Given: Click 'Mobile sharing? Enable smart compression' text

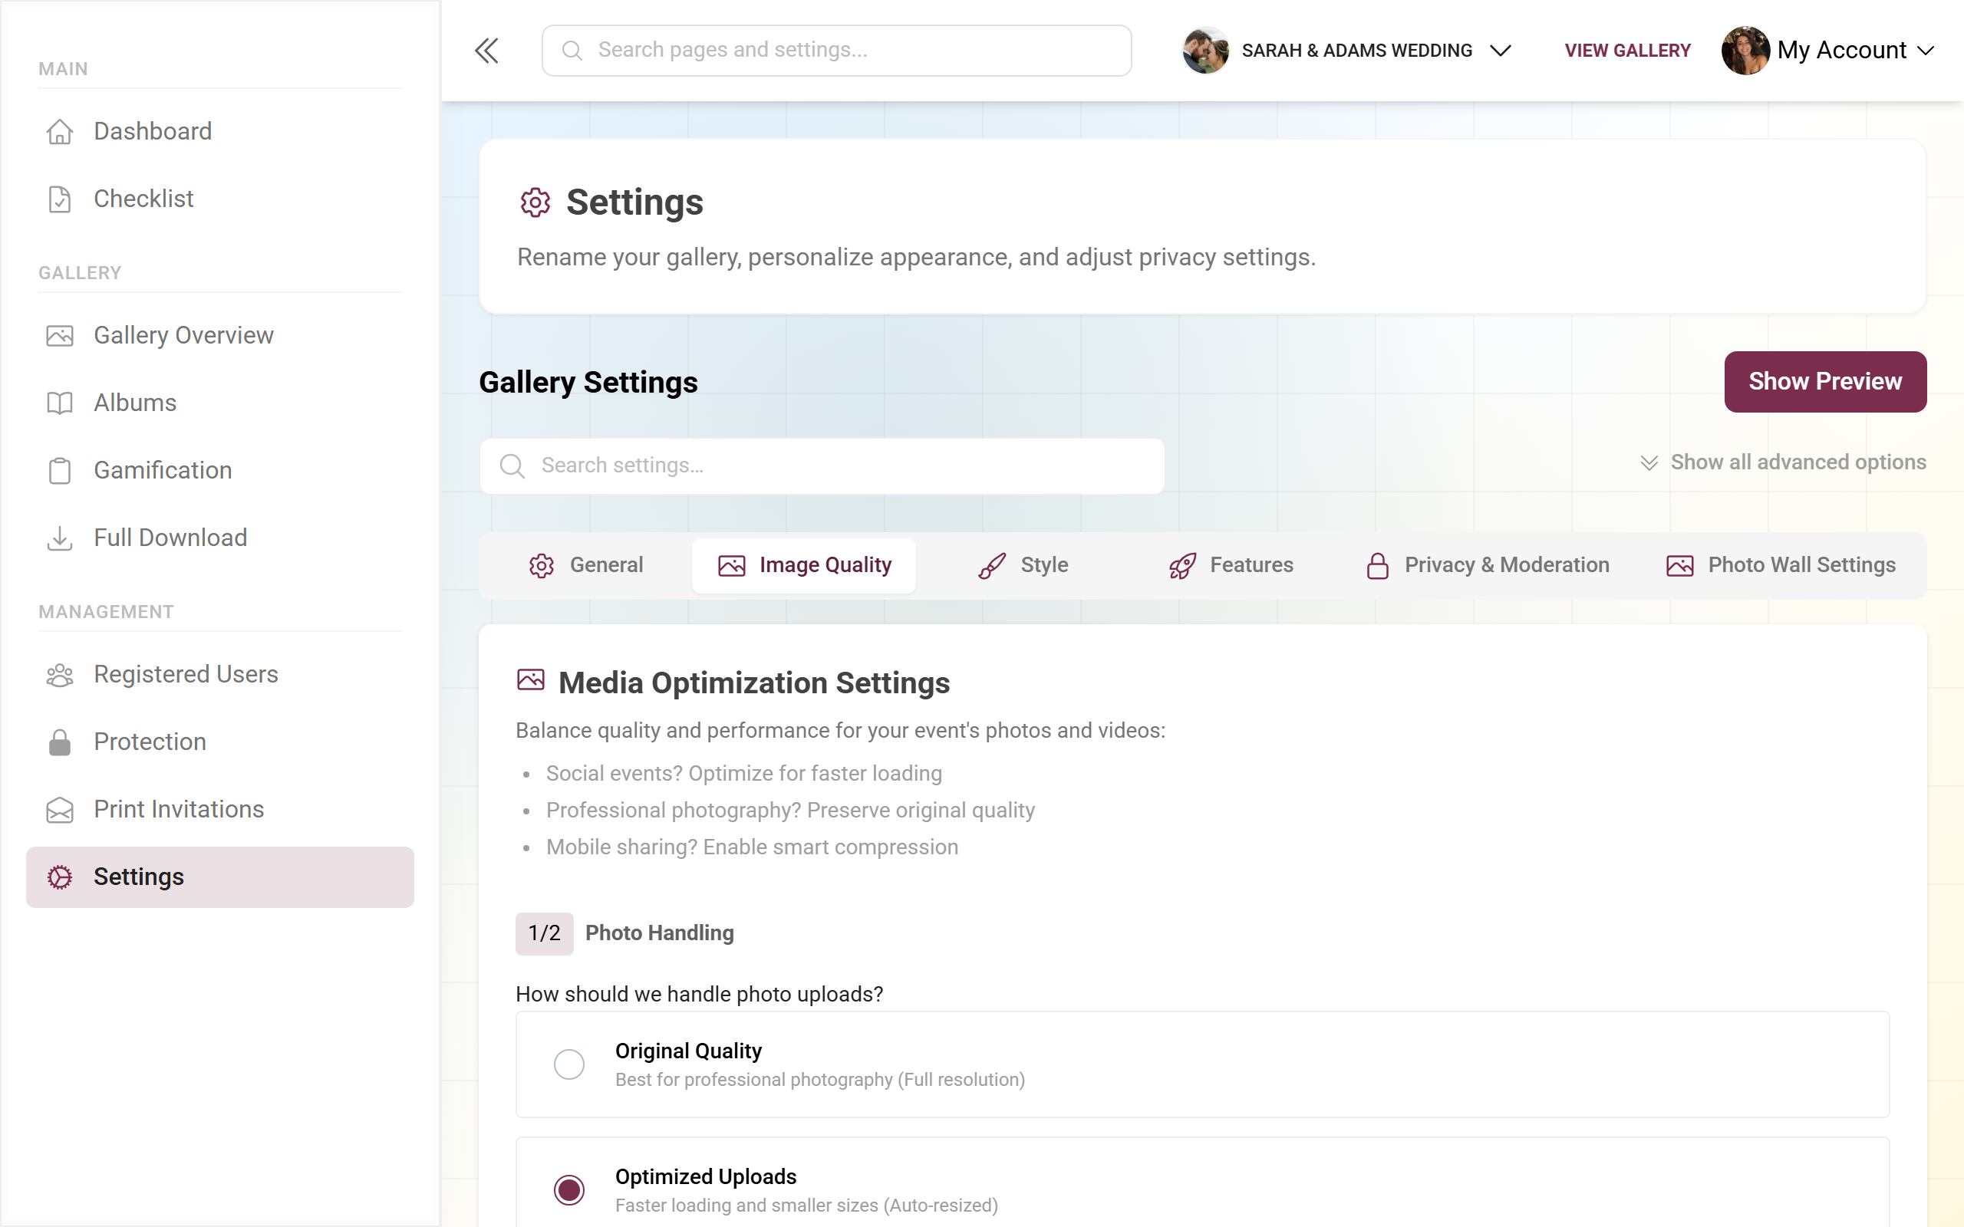Looking at the screenshot, I should tap(752, 847).
